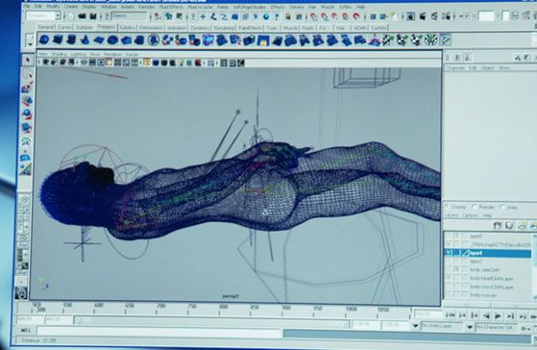Play the animation backwards
Screen dimensions: 537x350
pos(486,315)
